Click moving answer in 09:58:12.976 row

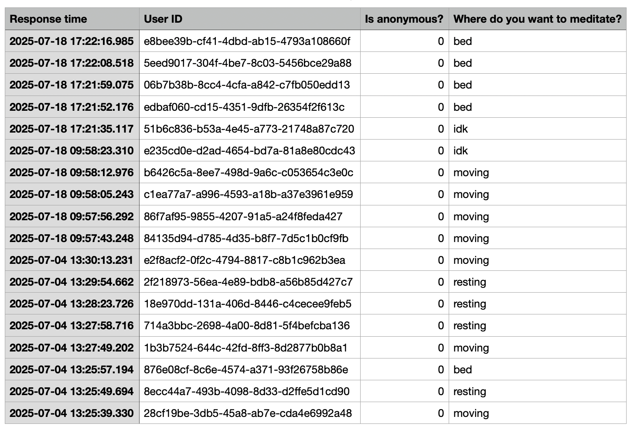(x=538, y=172)
